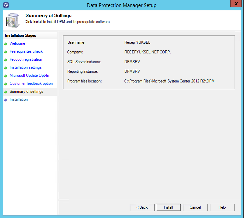Click the user name value Recep YUKSEL
The width and height of the screenshot is (244, 218).
coord(137,42)
